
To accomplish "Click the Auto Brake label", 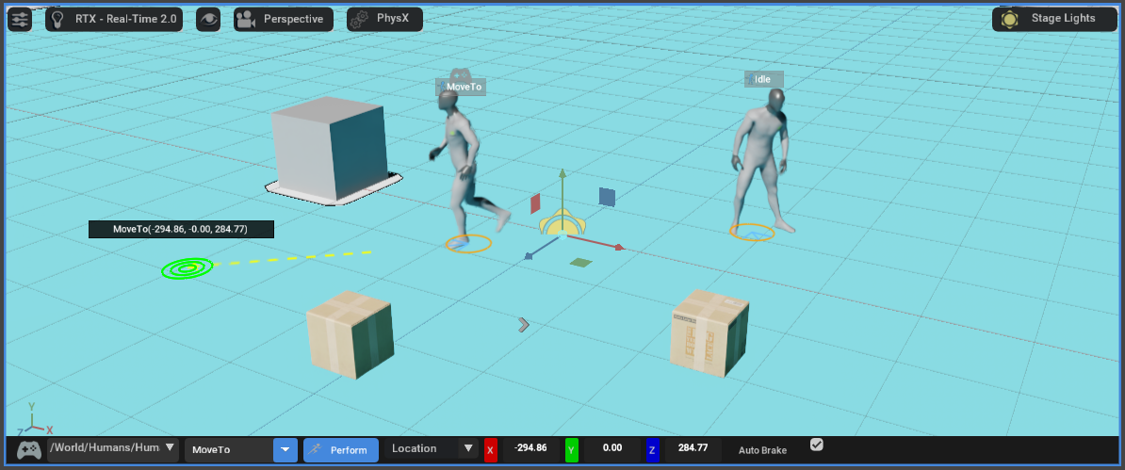I will click(762, 450).
